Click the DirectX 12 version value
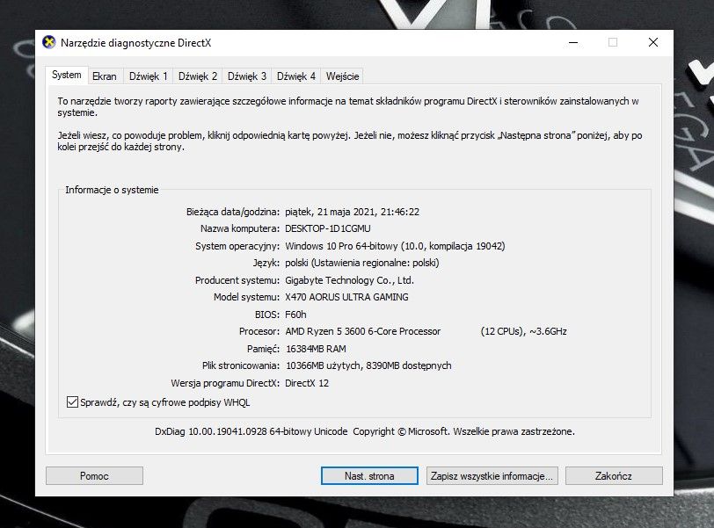 click(x=307, y=383)
